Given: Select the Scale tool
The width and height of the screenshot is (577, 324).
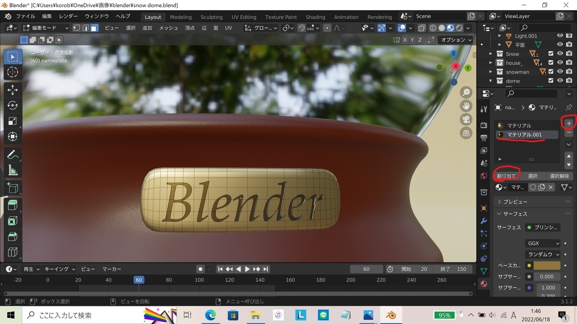Looking at the screenshot, I should (x=13, y=121).
